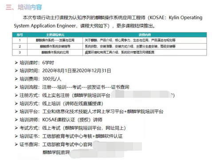Click the cell '麒麟操作系统安装指导'

[x=55, y=46]
